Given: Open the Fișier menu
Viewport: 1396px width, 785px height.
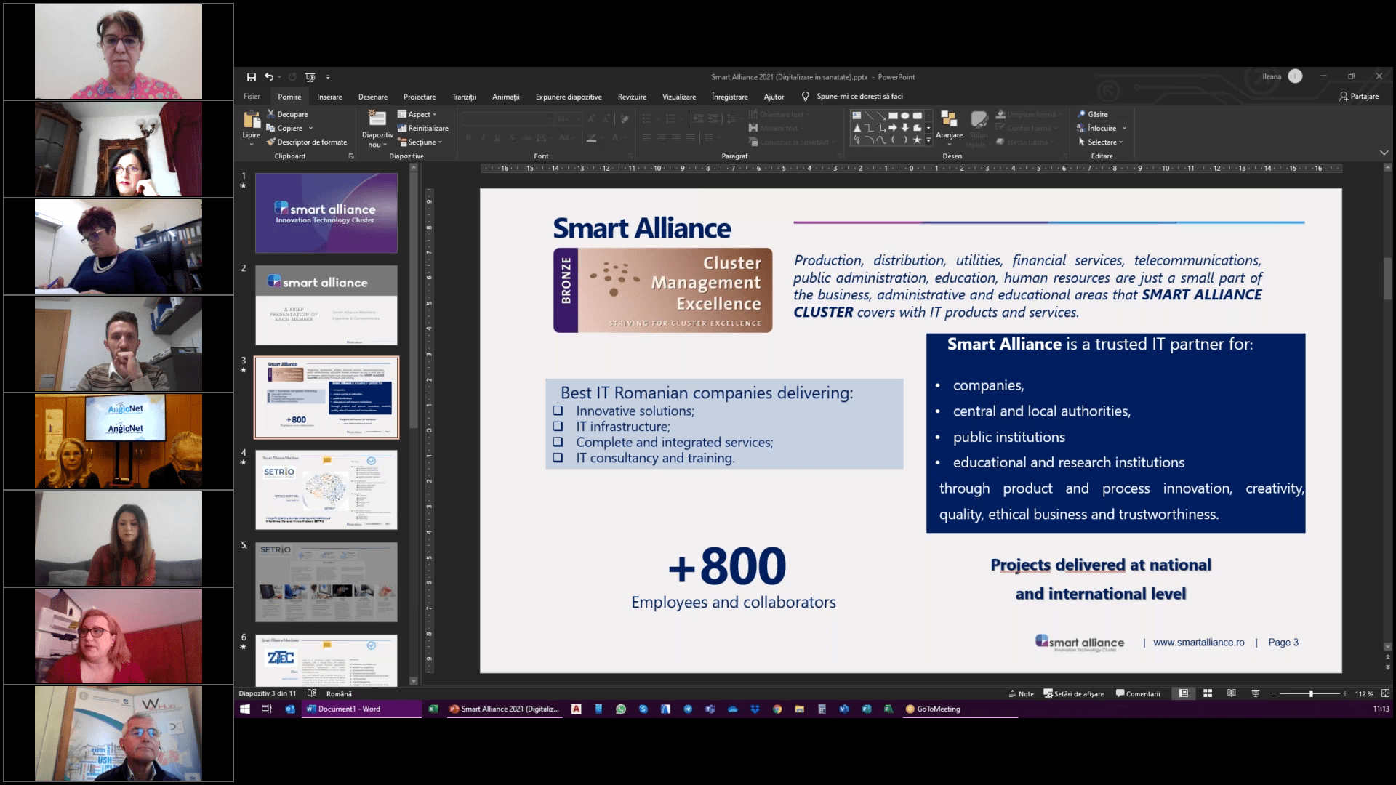Looking at the screenshot, I should [252, 97].
